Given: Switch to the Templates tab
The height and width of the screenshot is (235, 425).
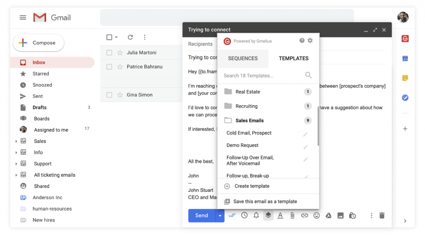Looking at the screenshot, I should (x=293, y=58).
